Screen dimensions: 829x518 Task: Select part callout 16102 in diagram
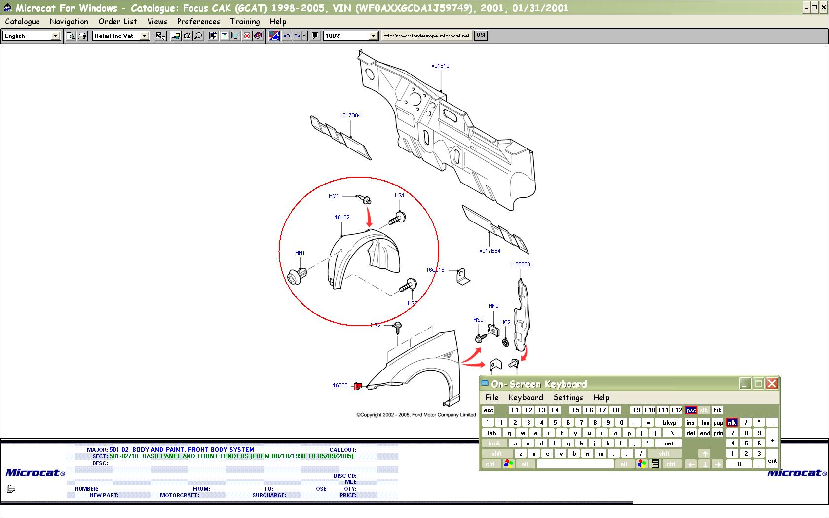coord(342,217)
